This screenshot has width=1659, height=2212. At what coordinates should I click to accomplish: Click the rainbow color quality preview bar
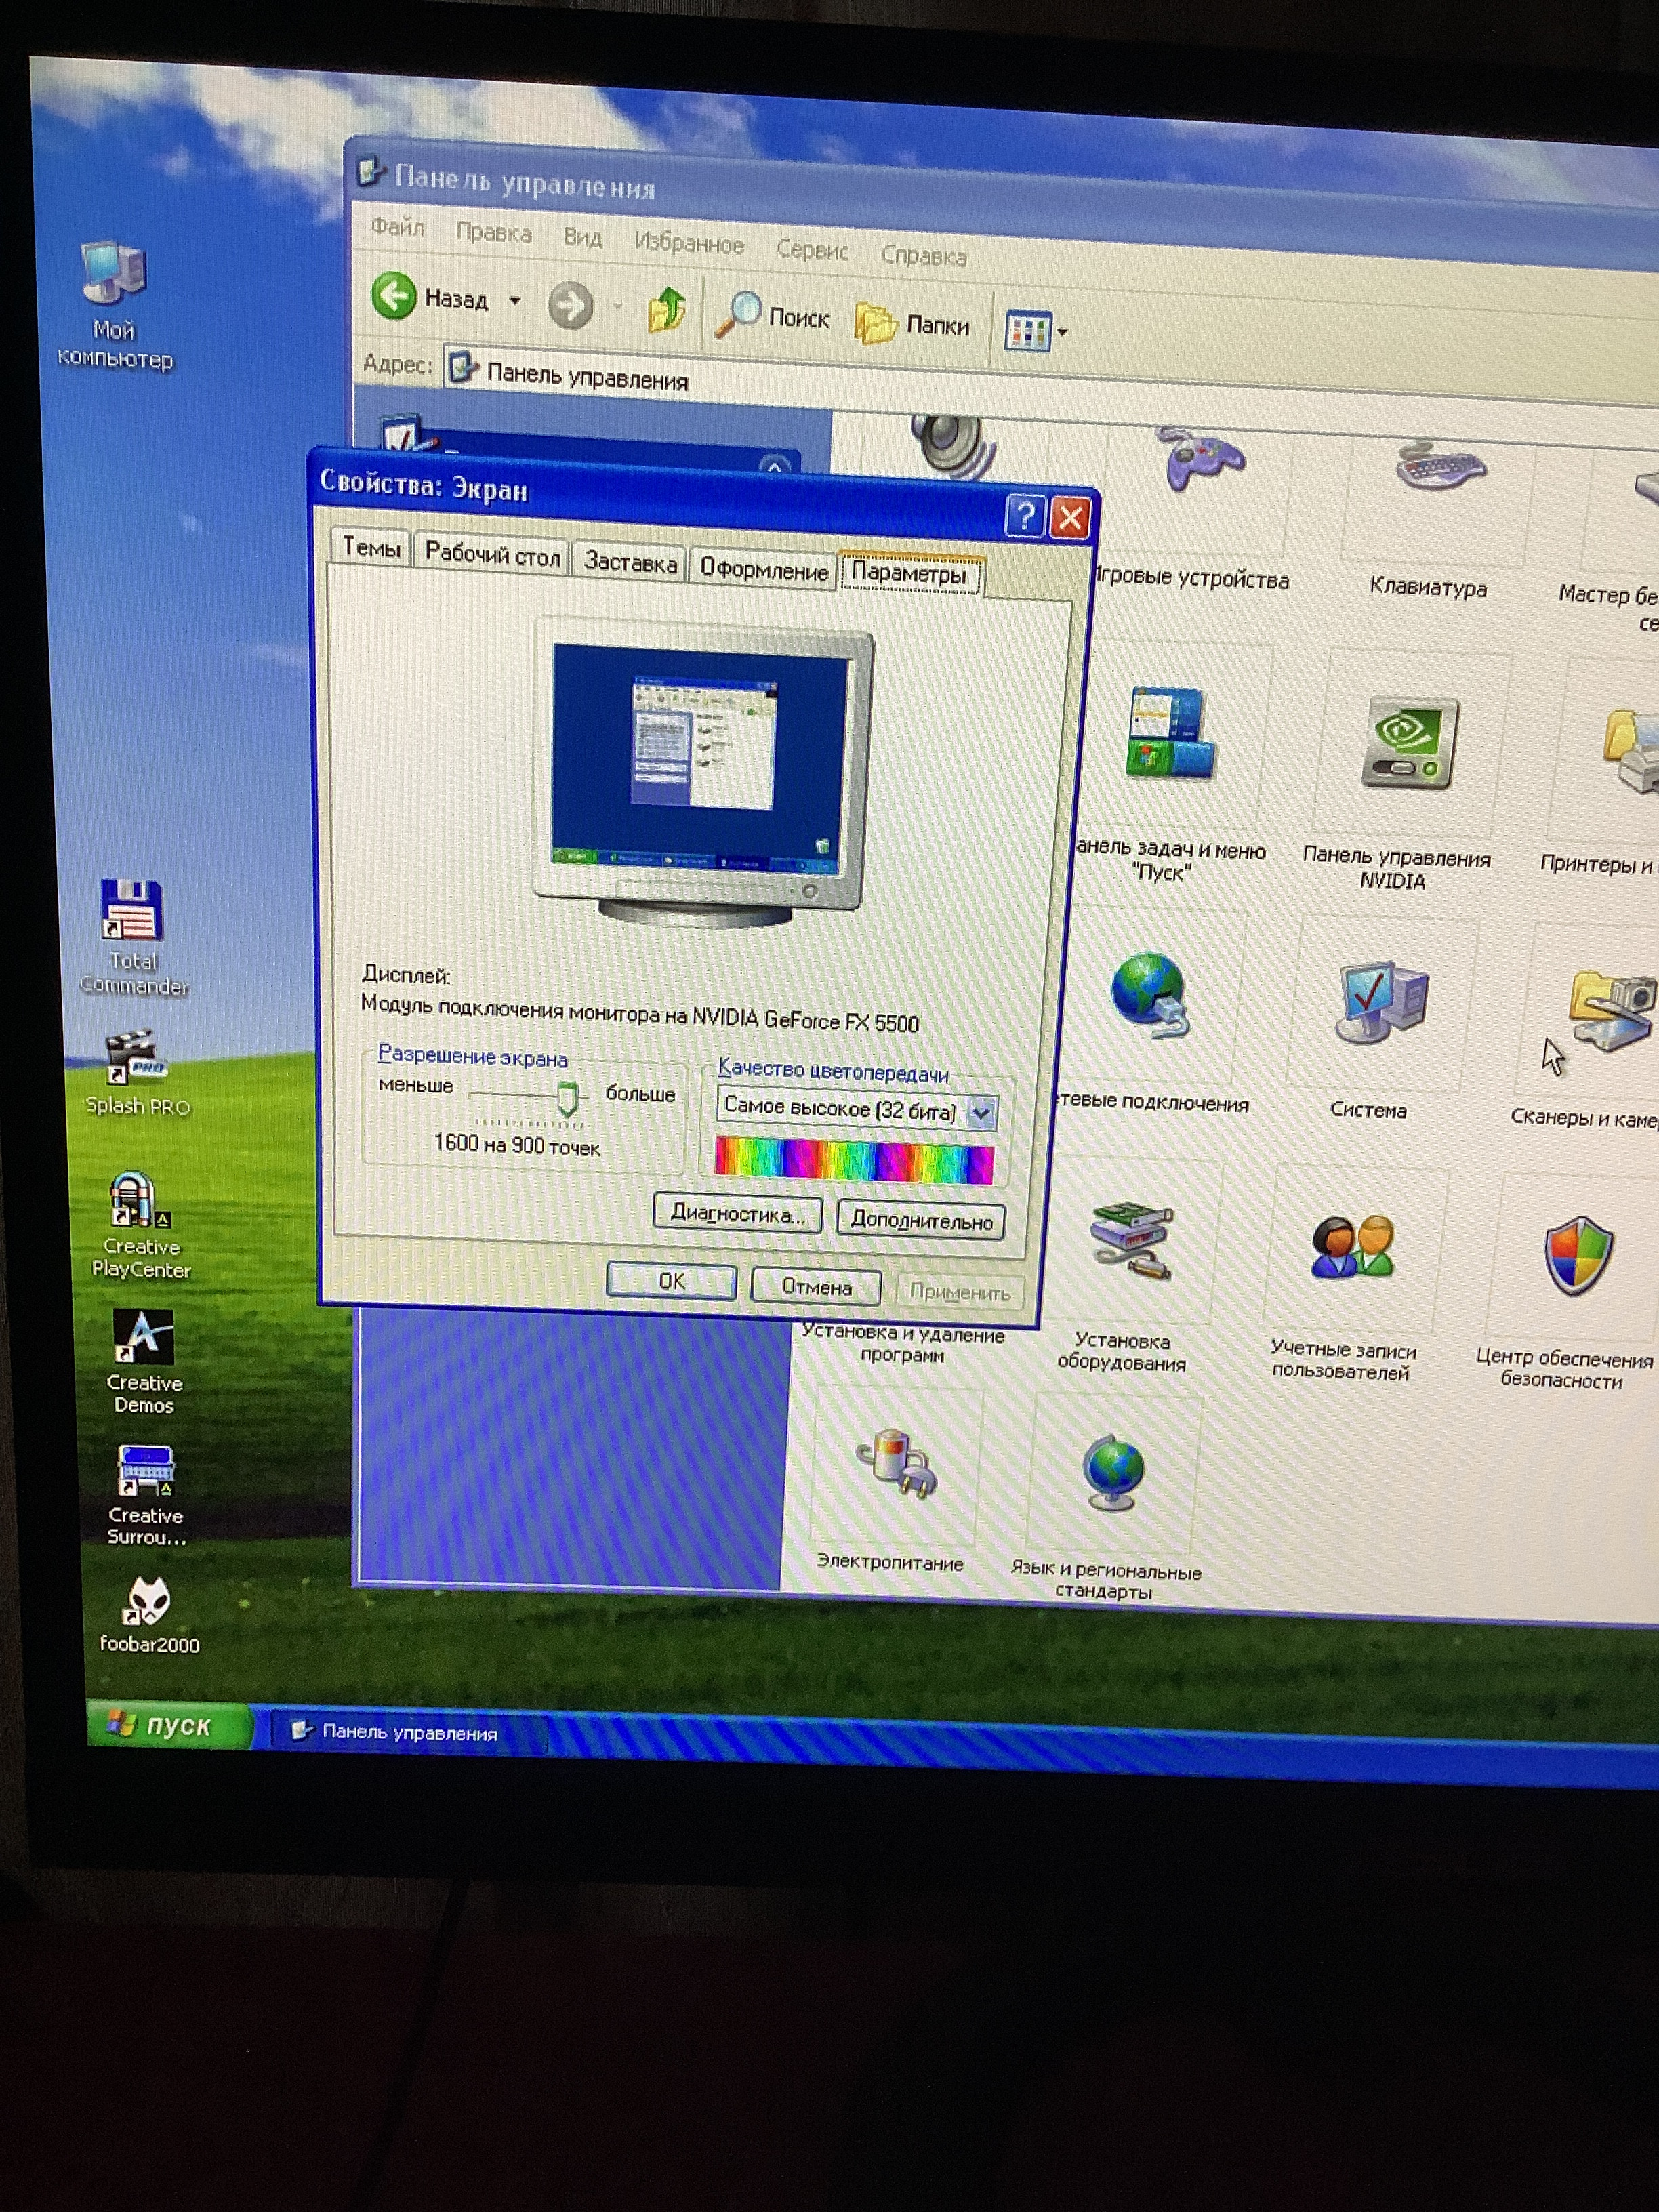click(854, 1160)
